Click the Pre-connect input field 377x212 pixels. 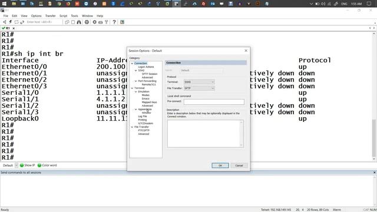pyautogui.click(x=214, y=102)
